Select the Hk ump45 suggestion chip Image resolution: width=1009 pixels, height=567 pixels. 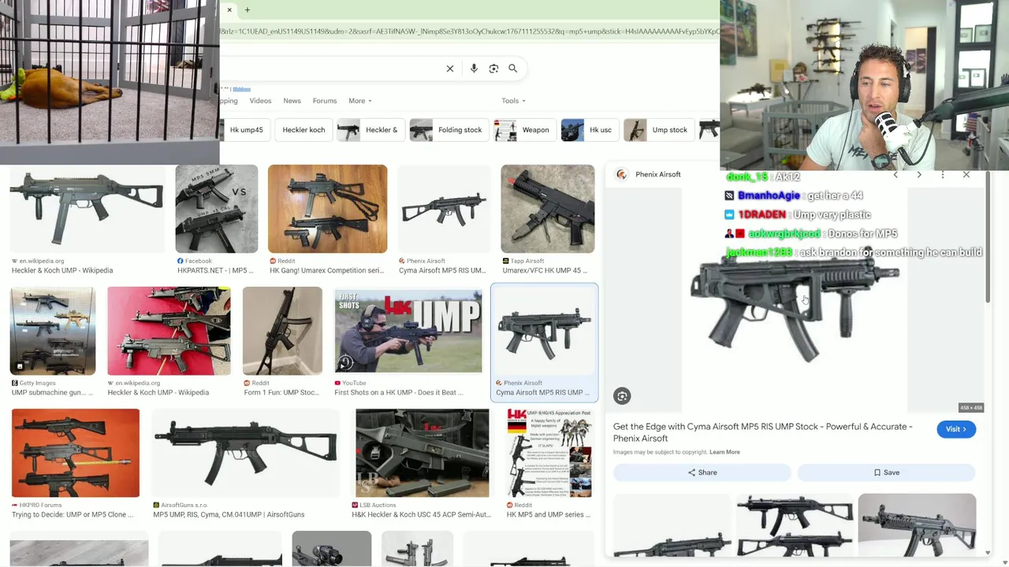coord(246,130)
